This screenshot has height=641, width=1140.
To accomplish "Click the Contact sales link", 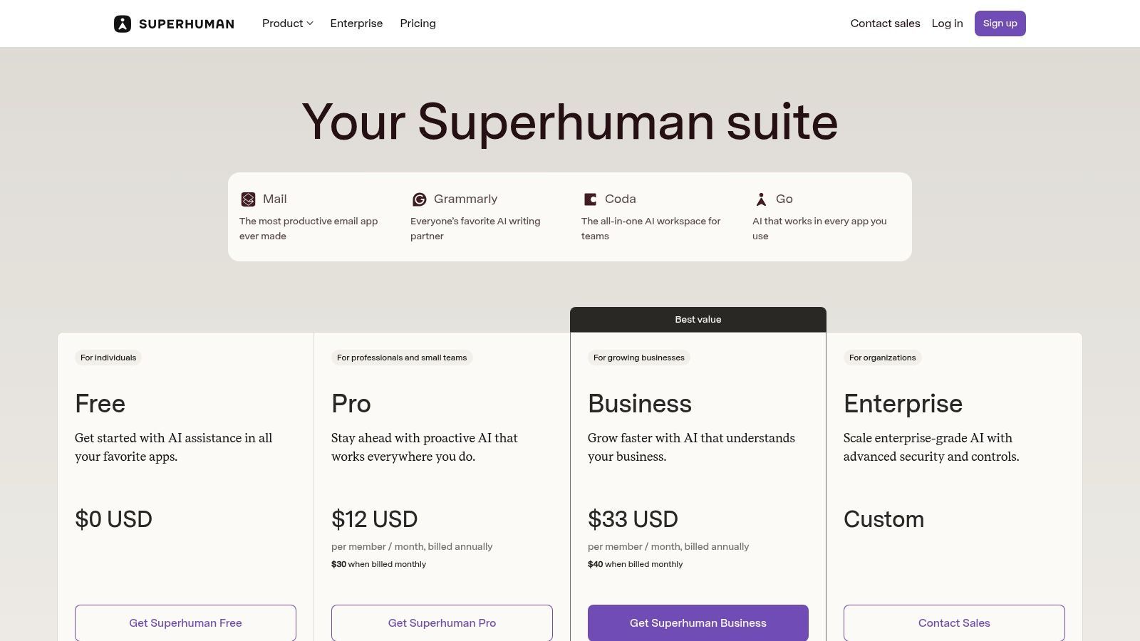I will pos(885,23).
